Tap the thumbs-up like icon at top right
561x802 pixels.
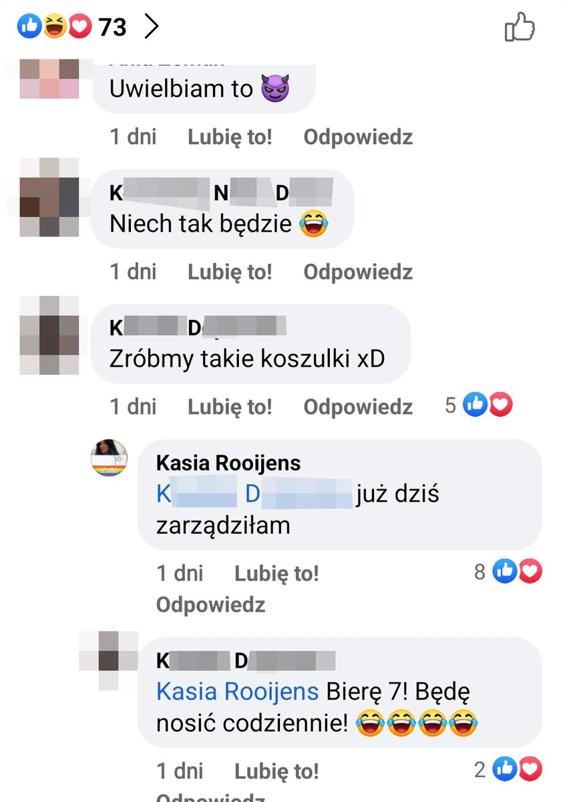pyautogui.click(x=520, y=27)
